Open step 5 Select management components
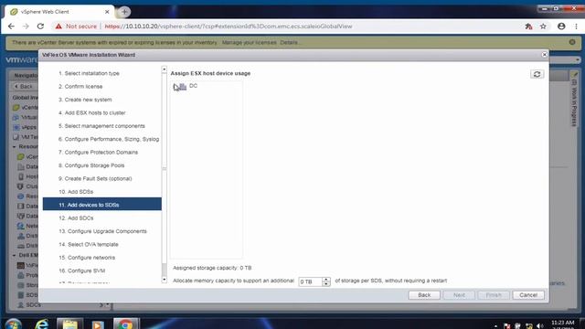Screen dimensions: 585x329 [x=101, y=126]
